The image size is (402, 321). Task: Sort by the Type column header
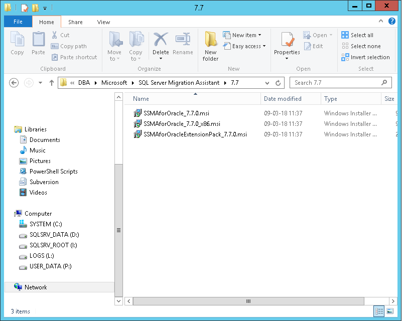[x=351, y=99]
